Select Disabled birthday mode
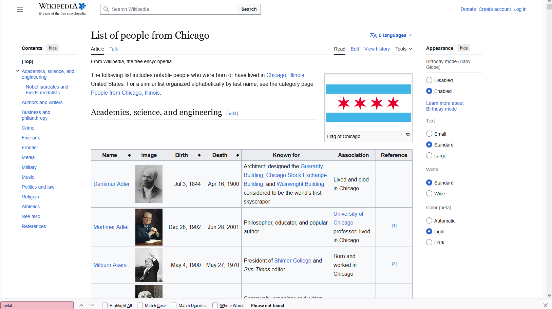This screenshot has width=552, height=309. pos(429,80)
